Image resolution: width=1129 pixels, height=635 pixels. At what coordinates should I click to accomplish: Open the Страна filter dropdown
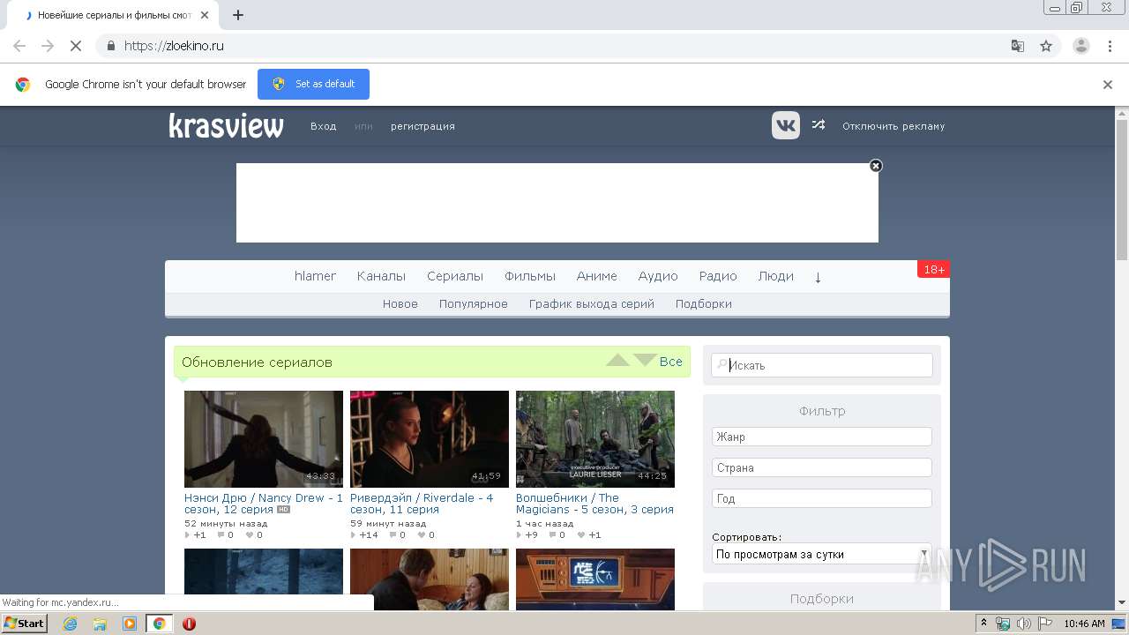[x=822, y=467]
